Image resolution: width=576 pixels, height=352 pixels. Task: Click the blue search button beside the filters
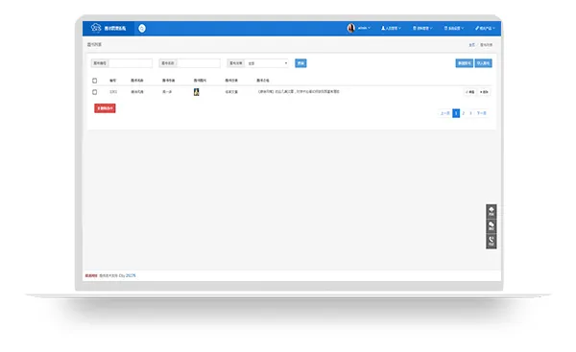pos(300,63)
